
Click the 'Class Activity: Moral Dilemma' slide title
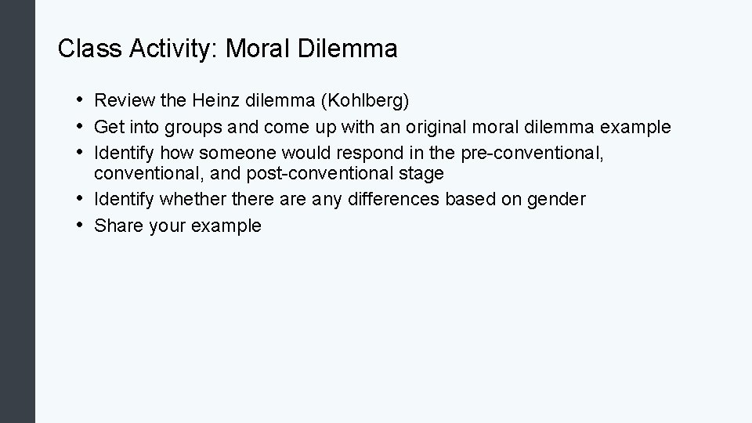click(x=227, y=49)
